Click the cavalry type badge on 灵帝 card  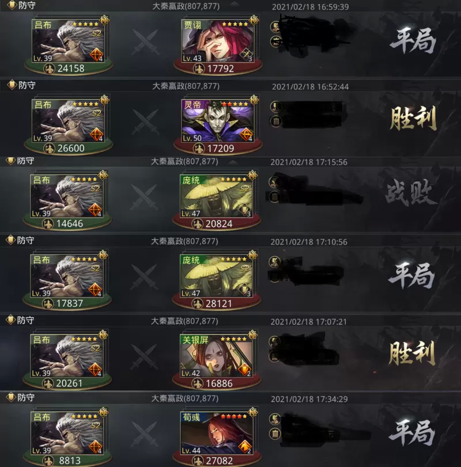246,134
